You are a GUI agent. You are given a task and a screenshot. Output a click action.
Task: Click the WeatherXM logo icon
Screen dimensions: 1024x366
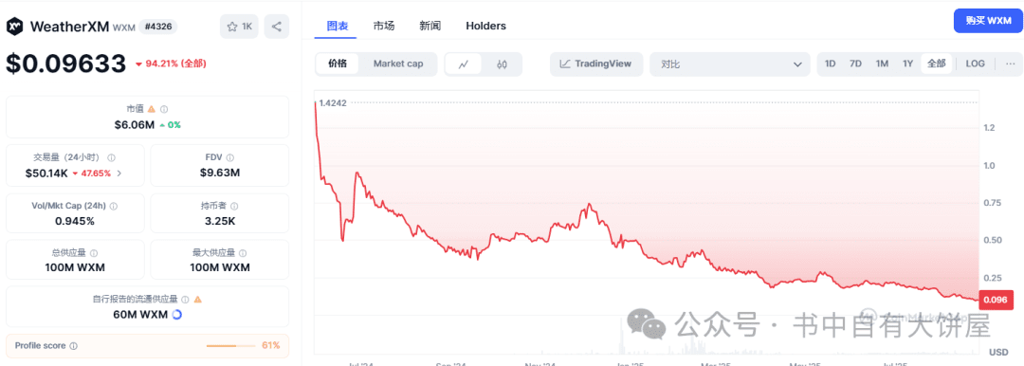coord(16,27)
